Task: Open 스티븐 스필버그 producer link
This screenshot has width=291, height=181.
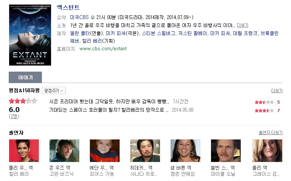Action: 158,34
